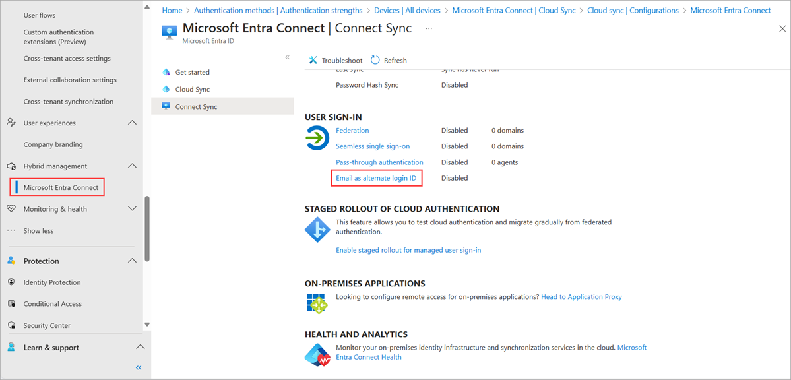
Task: Close the Connect Sync blade
Action: pyautogui.click(x=782, y=29)
